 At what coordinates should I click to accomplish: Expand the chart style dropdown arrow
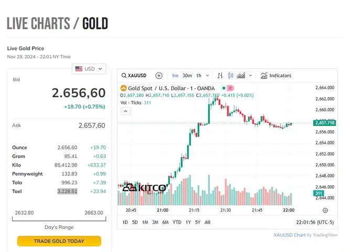pos(251,76)
